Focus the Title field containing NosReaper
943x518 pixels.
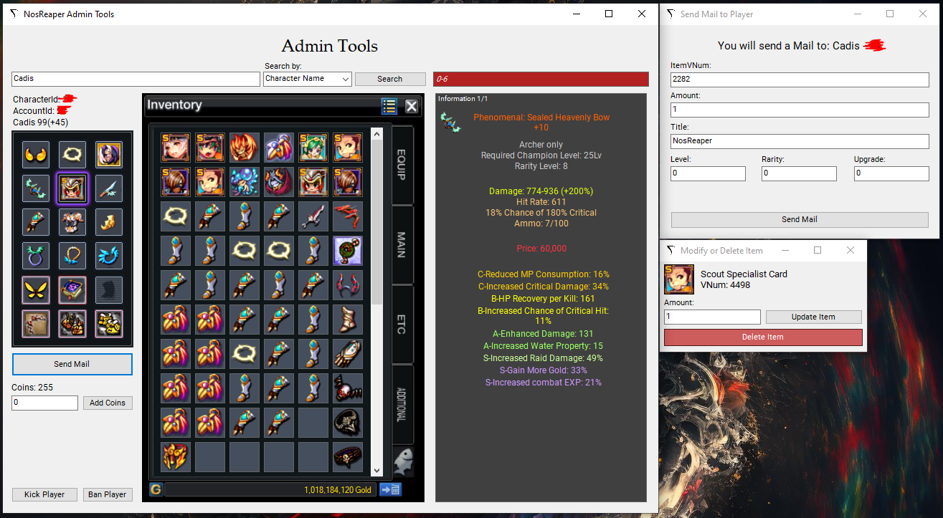(800, 141)
